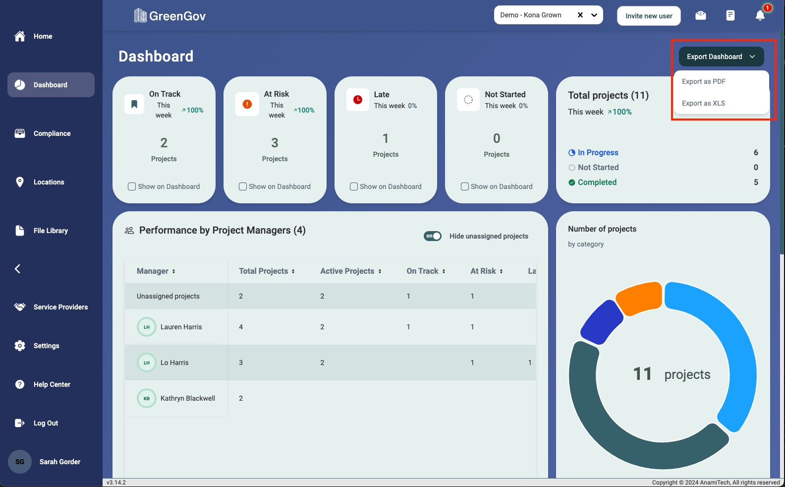This screenshot has height=487, width=785.
Task: Click the graduation cap icon in header
Action: click(x=700, y=15)
